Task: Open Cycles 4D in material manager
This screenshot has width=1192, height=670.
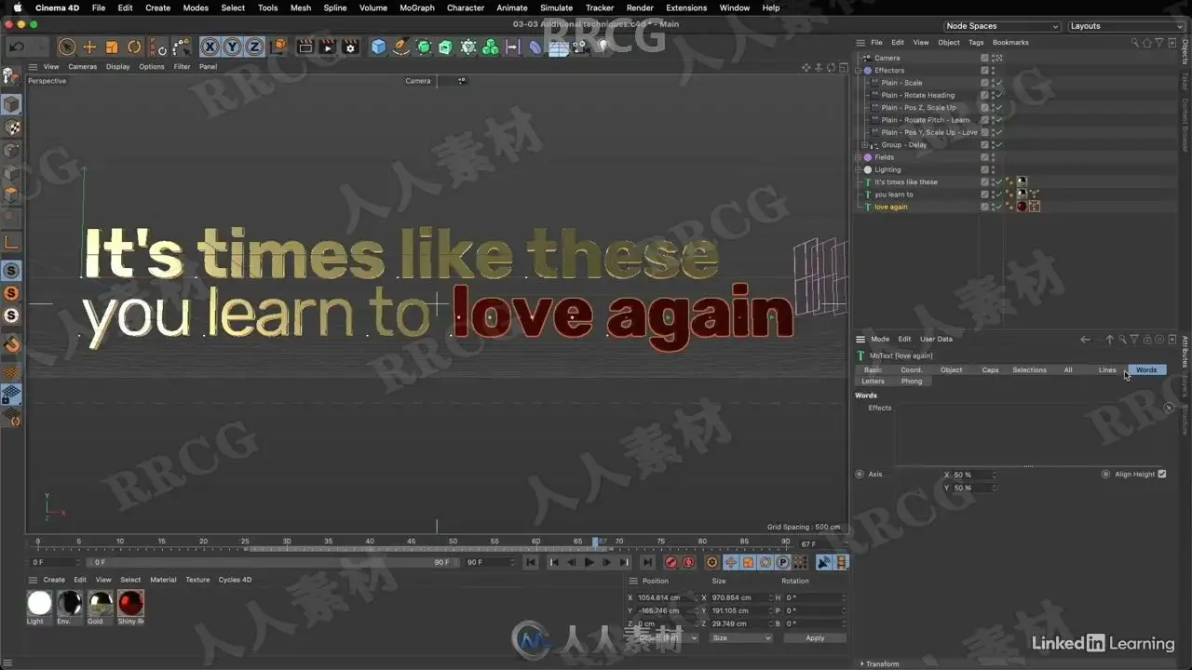Action: pyautogui.click(x=235, y=580)
